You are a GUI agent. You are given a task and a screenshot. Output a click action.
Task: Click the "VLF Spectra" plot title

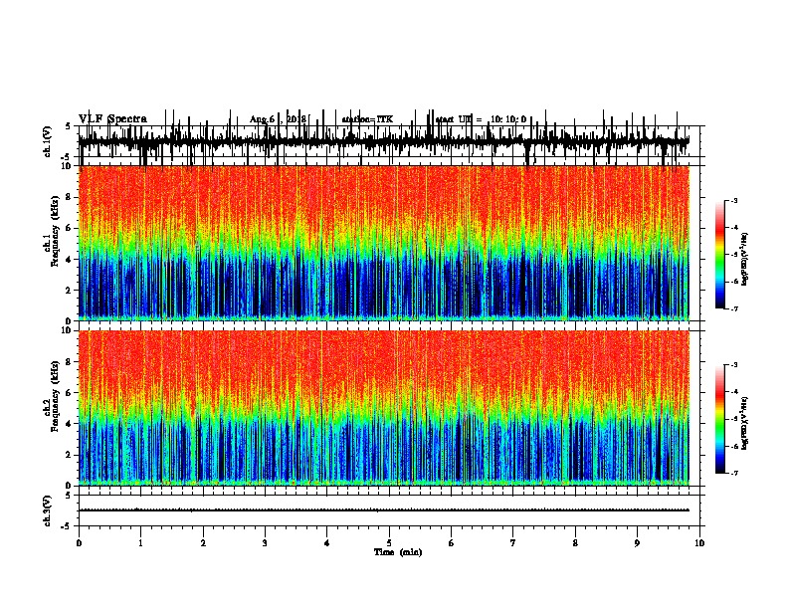(x=112, y=119)
